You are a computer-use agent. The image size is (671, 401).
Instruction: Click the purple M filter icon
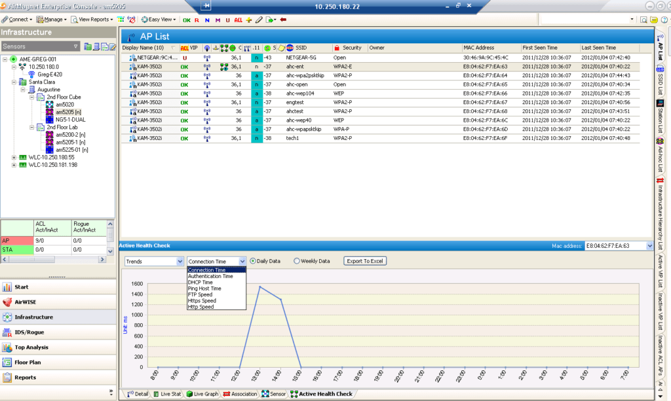[218, 20]
